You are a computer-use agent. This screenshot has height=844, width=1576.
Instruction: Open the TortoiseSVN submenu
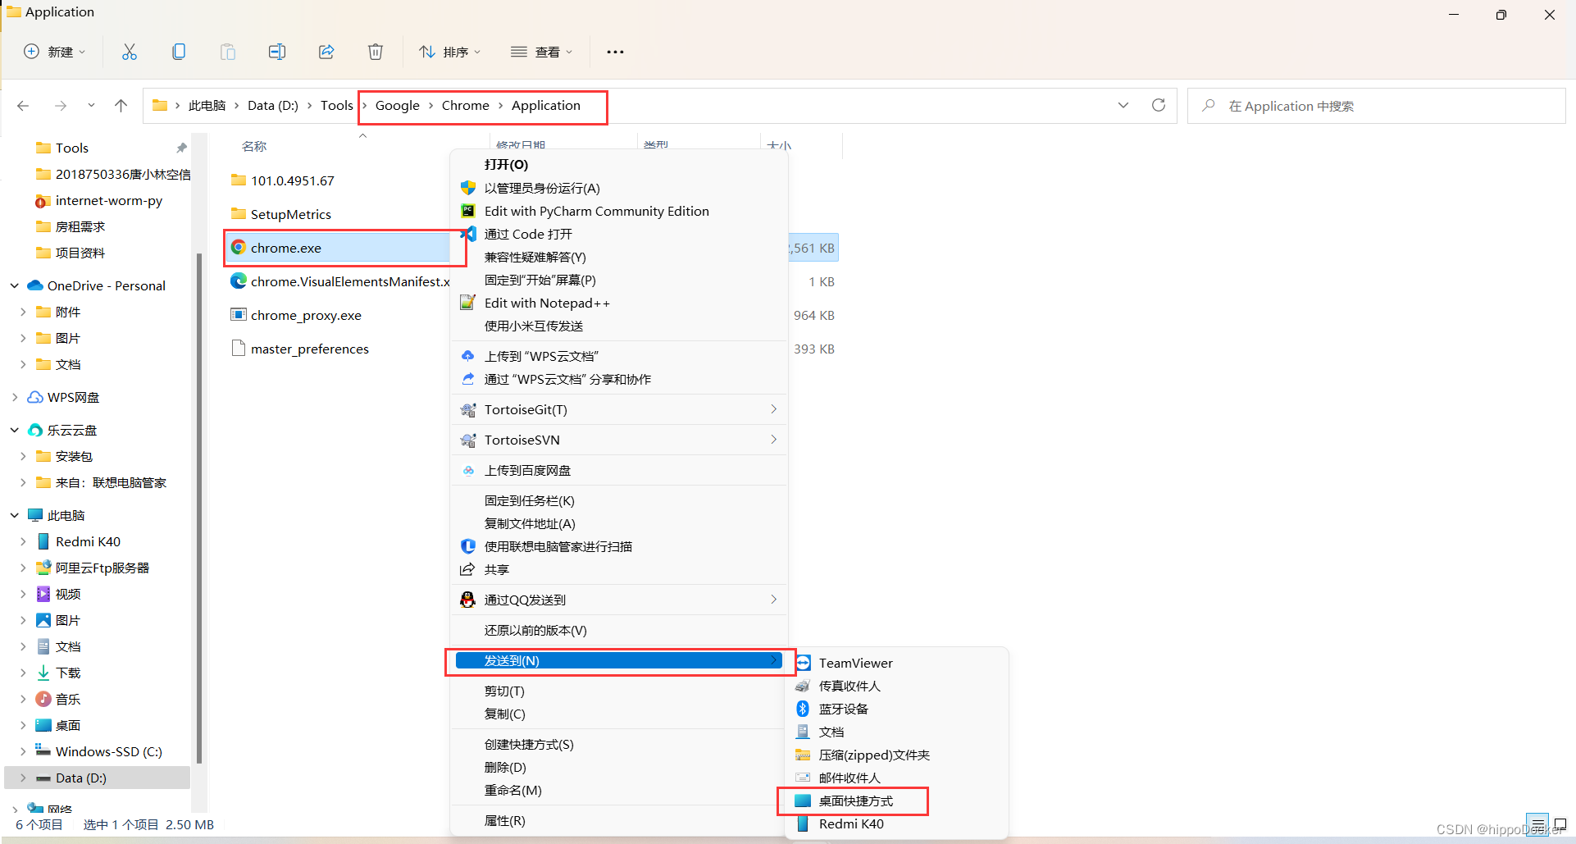click(x=619, y=440)
